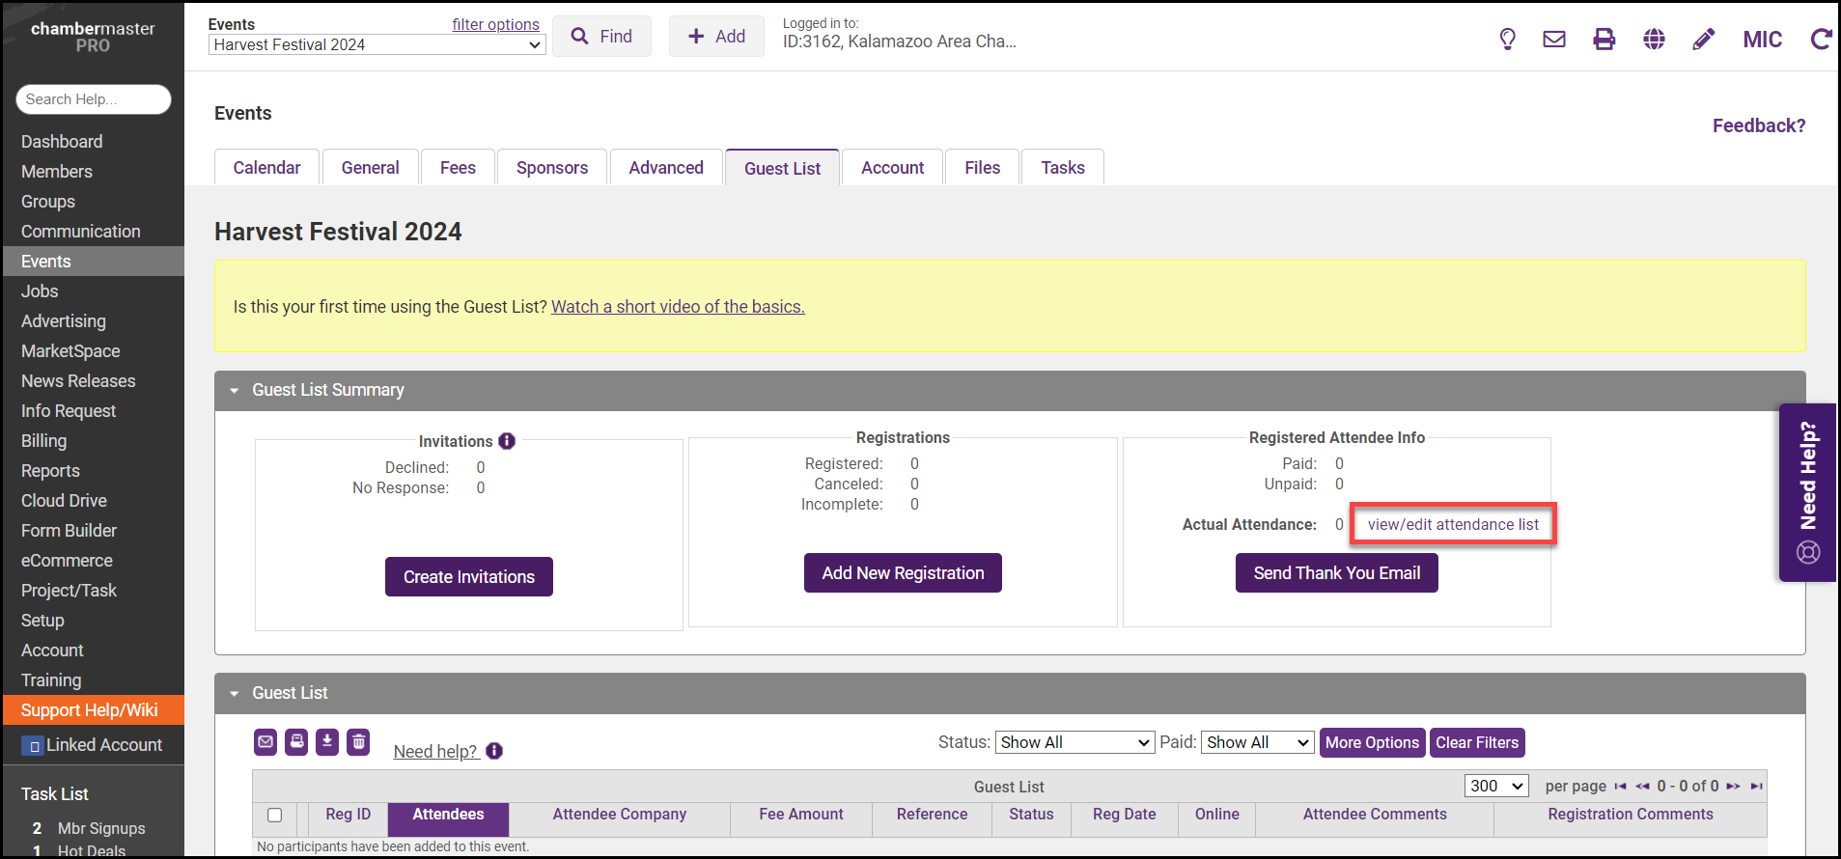Image resolution: width=1841 pixels, height=859 pixels.
Task: Open the Fees tab
Action: point(458,168)
